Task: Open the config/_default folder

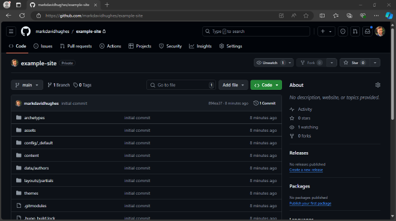Action: click(38, 143)
